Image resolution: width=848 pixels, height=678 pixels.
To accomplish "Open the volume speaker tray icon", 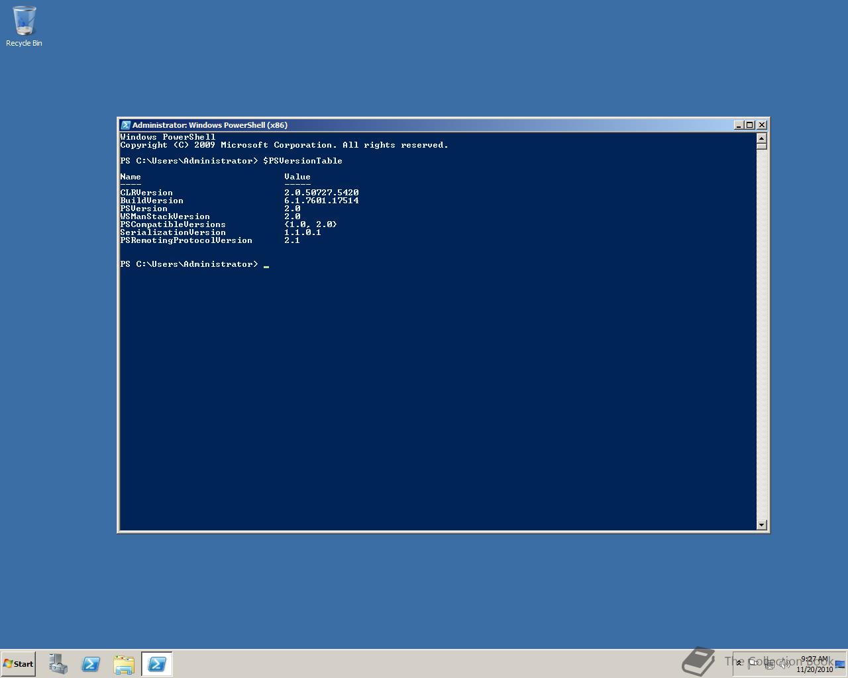I will (x=784, y=663).
